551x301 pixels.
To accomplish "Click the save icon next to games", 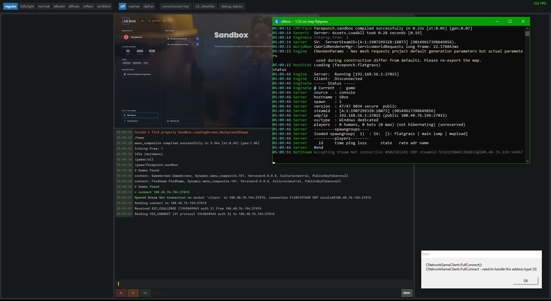I will point(164,21).
